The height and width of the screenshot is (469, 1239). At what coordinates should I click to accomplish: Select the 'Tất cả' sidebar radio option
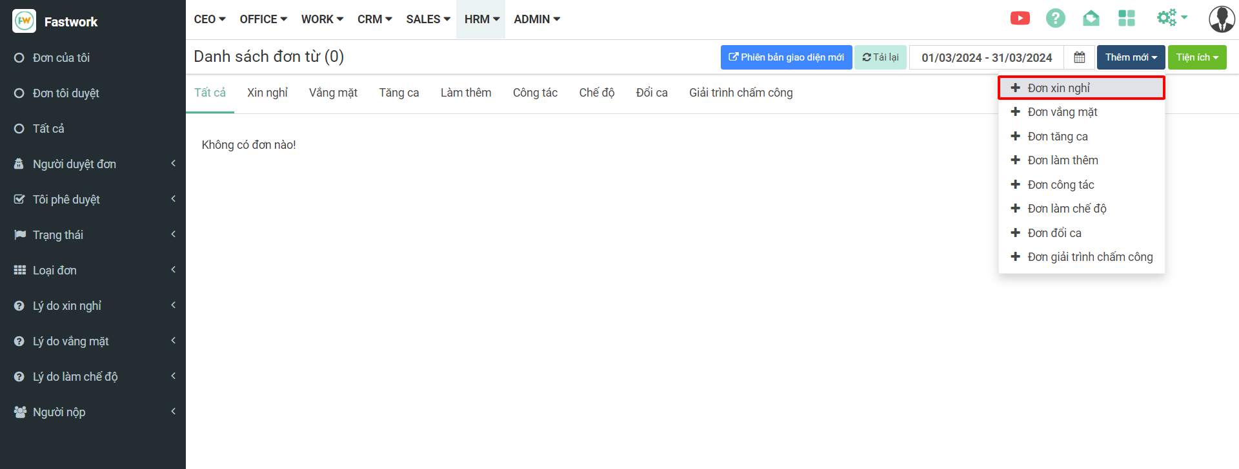[x=19, y=129]
